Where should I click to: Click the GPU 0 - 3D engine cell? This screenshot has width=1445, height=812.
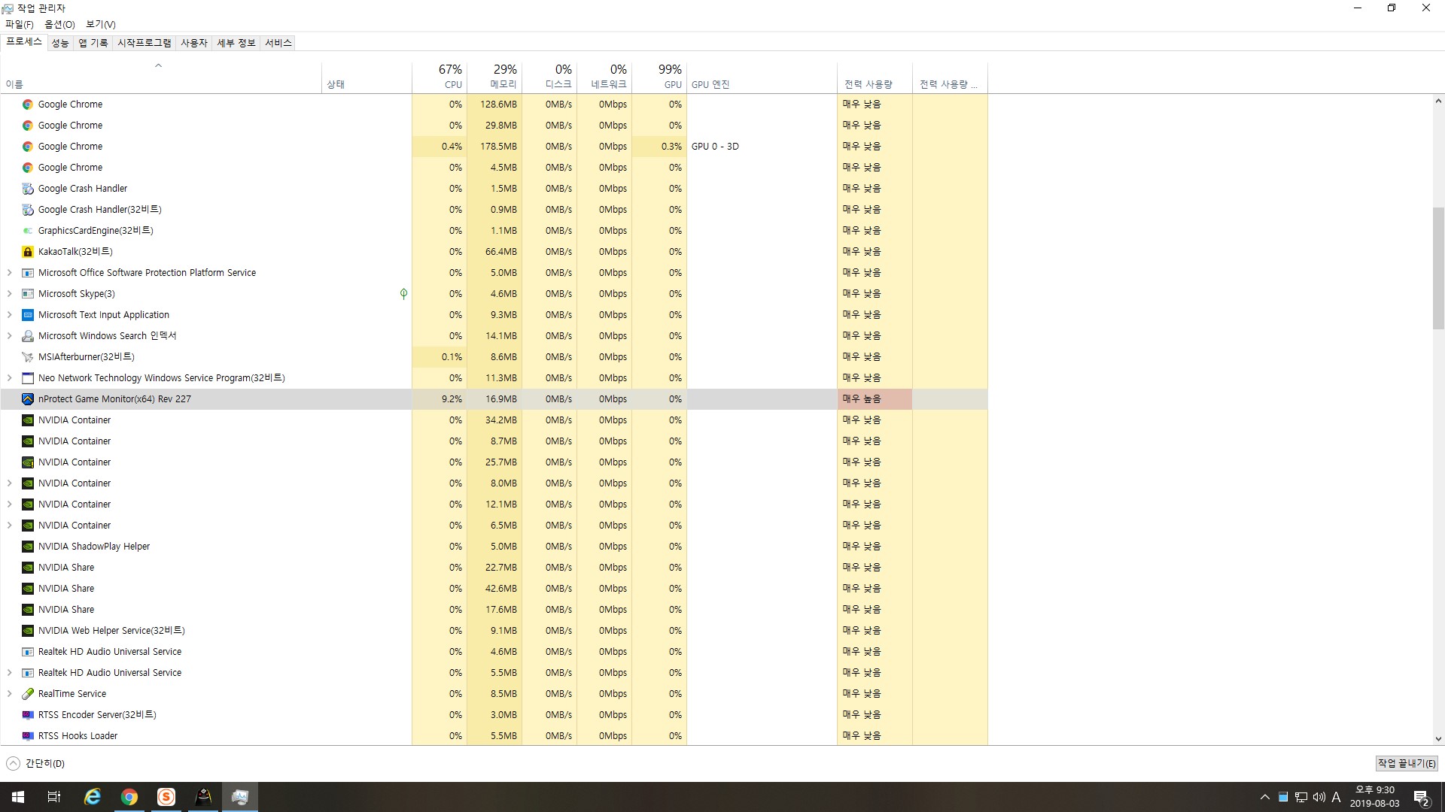click(762, 147)
